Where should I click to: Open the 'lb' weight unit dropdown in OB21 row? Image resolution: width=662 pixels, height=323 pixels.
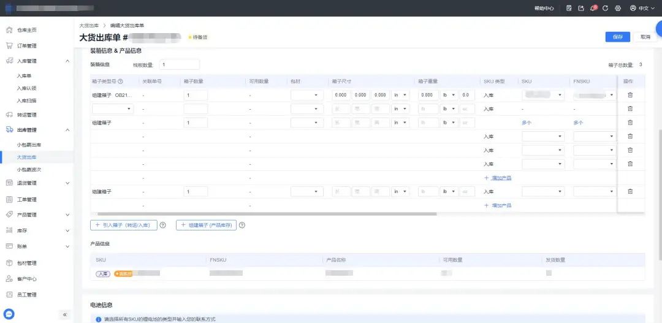pyautogui.click(x=449, y=95)
